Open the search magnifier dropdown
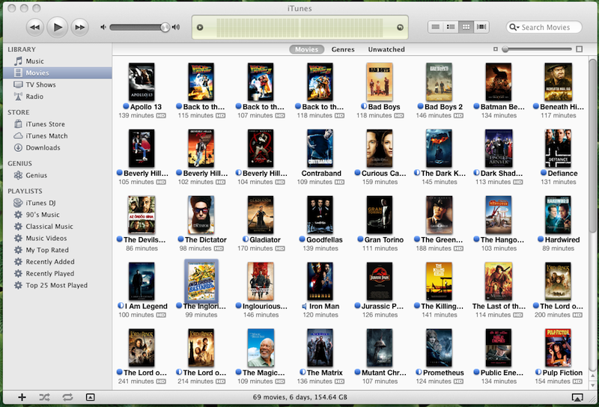Screen dimensions: 599x407 point(514,27)
